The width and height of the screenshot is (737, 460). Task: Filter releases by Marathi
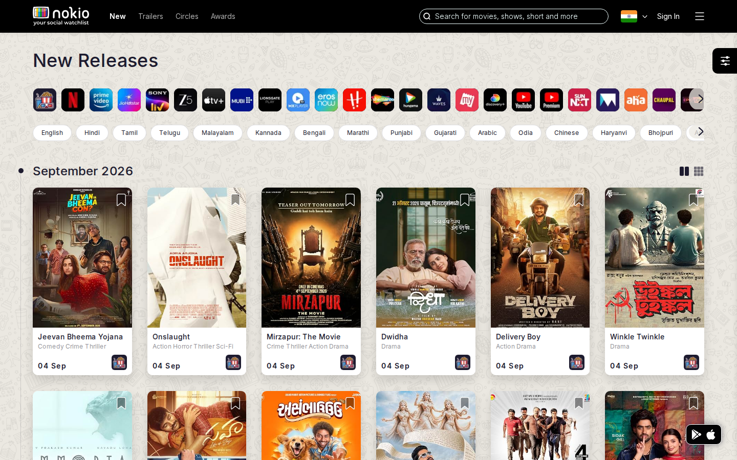(x=358, y=133)
